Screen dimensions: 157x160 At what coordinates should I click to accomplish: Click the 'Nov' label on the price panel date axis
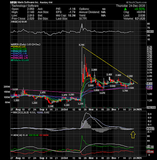(91, 110)
